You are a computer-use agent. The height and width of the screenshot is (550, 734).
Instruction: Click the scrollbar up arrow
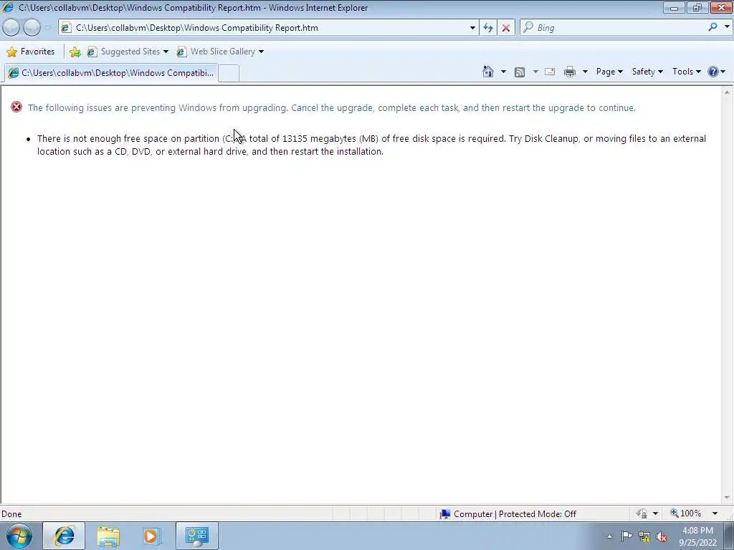(727, 92)
